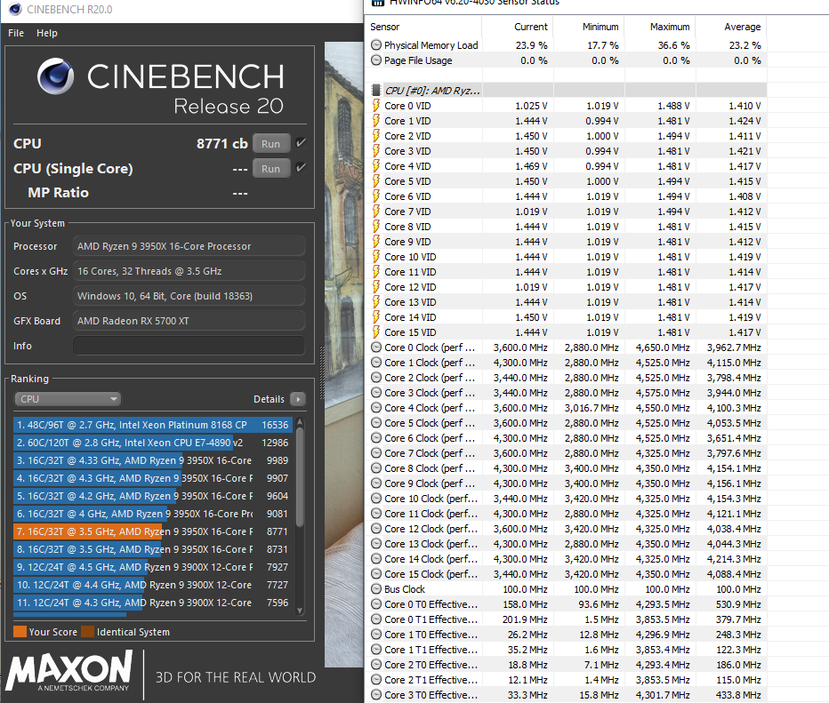This screenshot has height=703, width=829.
Task: Select the orange 8771 score ranking row
Action: [x=153, y=531]
